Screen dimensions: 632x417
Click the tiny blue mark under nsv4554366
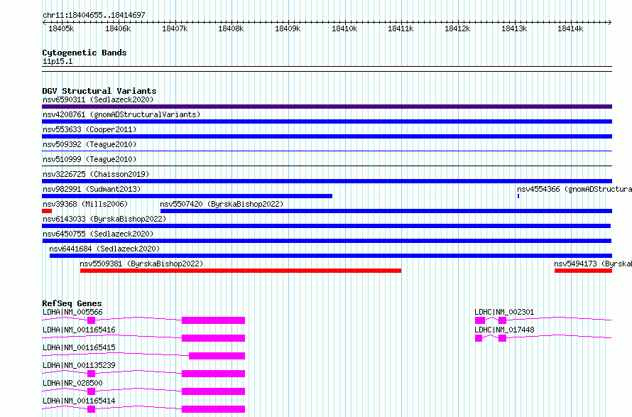coord(518,196)
